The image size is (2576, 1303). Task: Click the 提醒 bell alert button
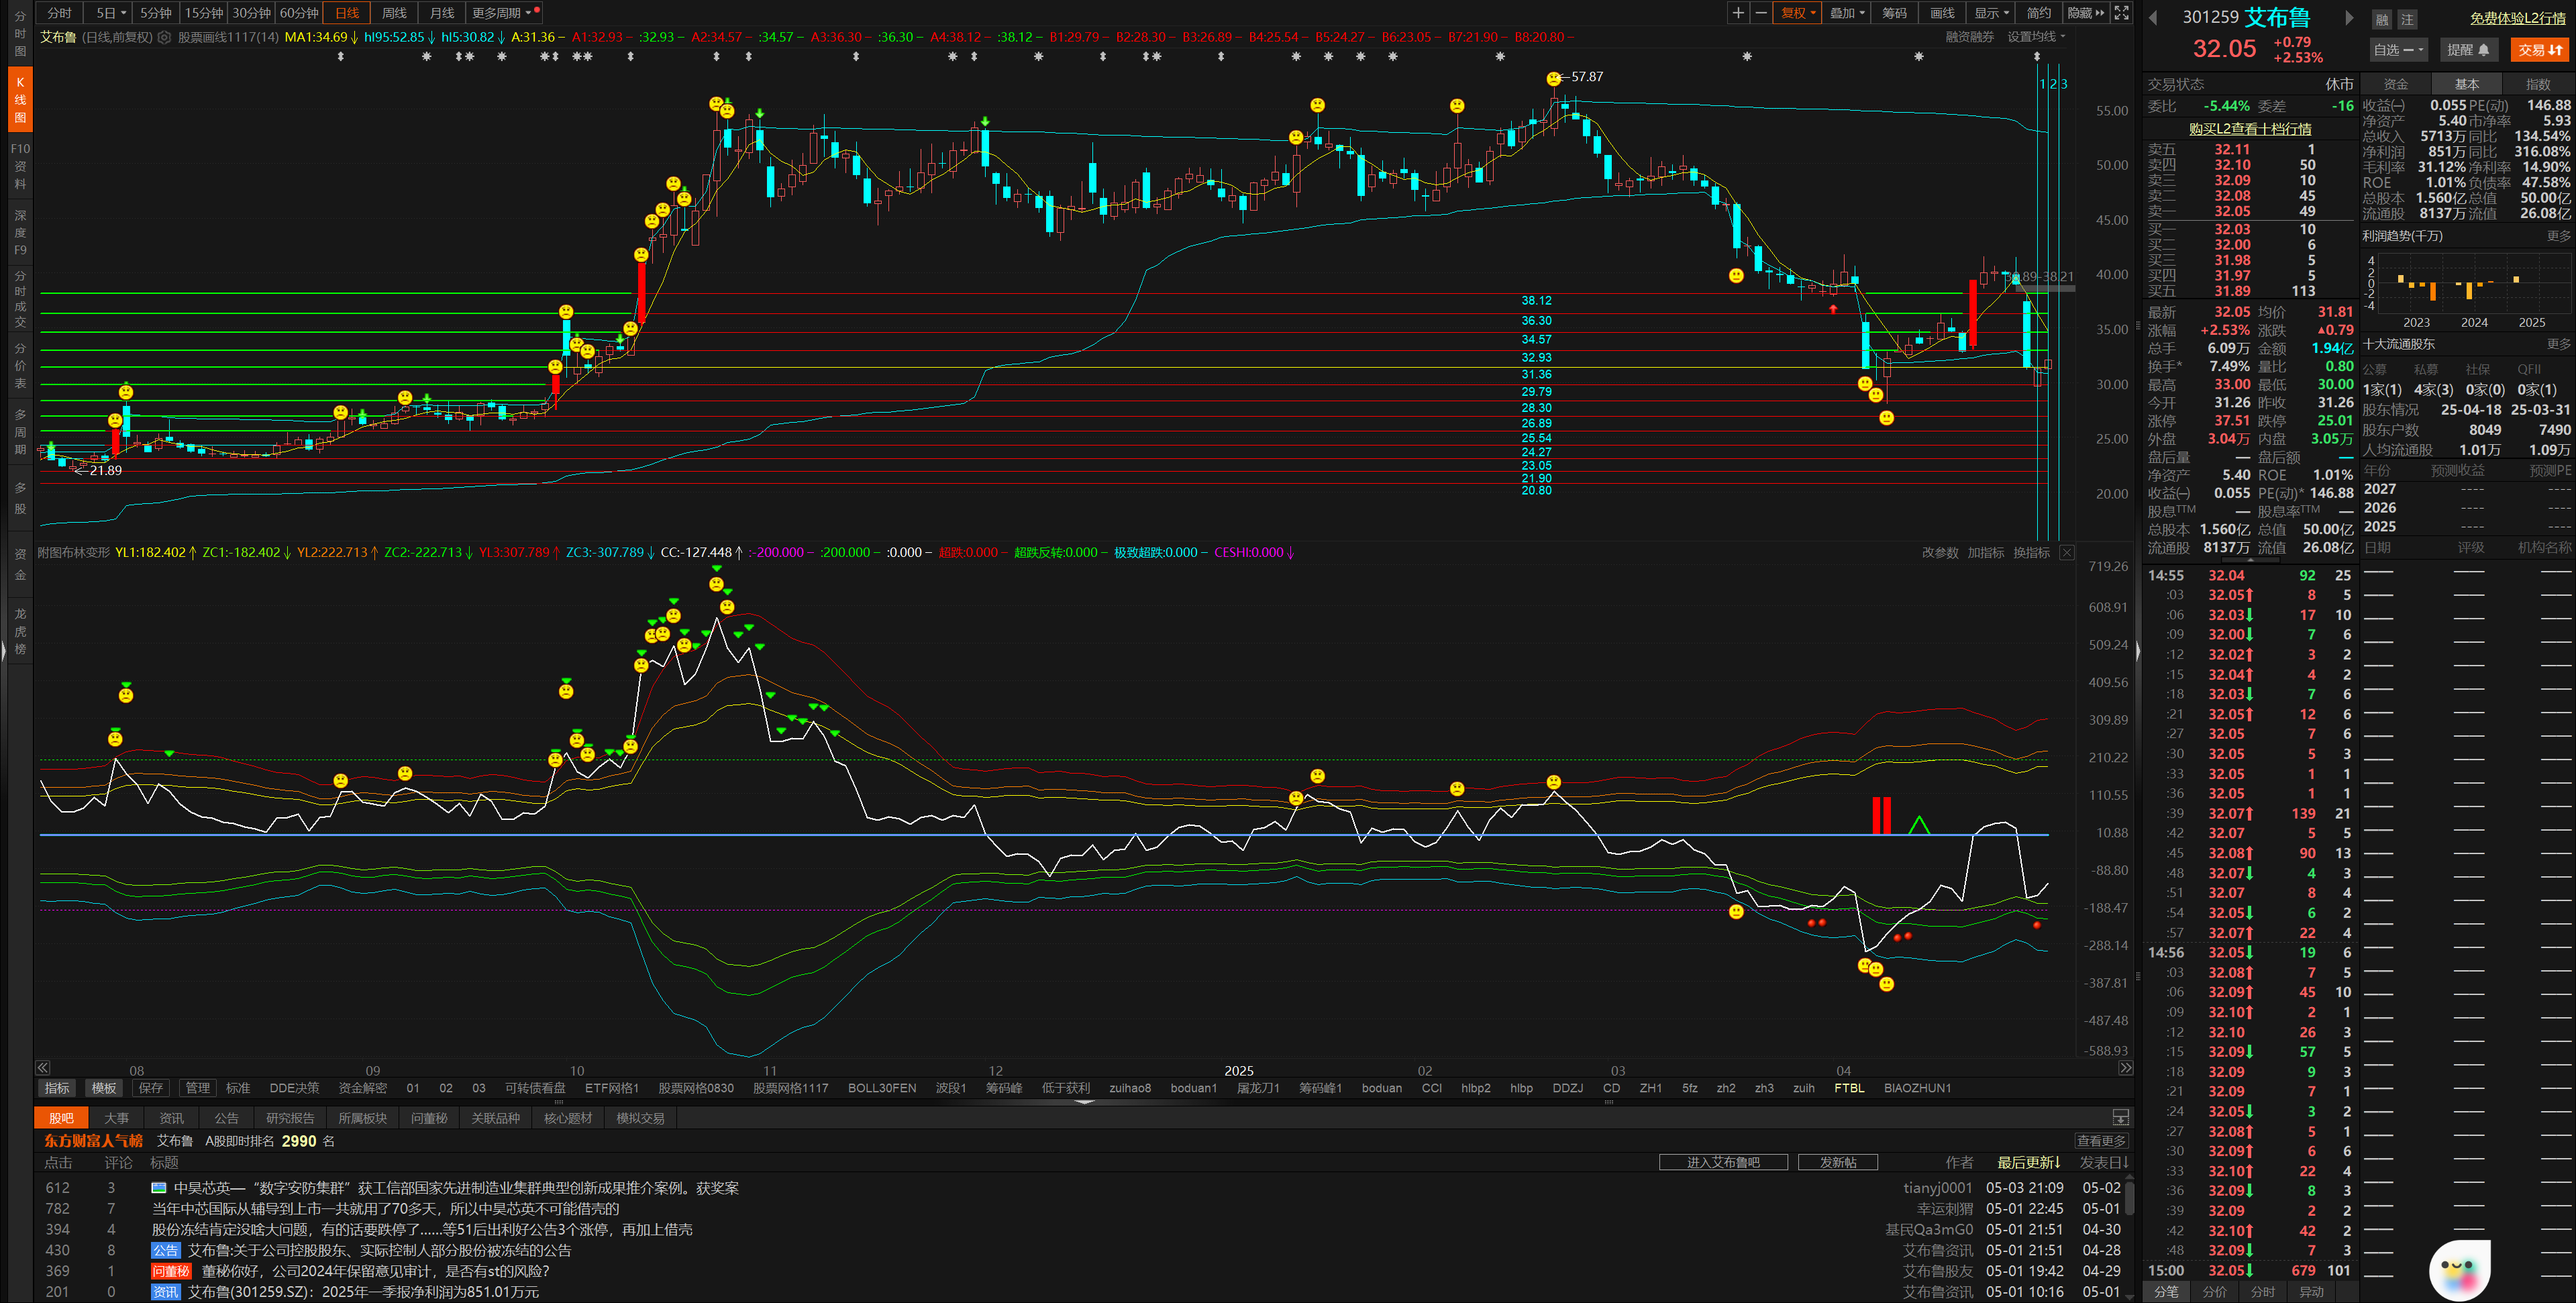point(2468,50)
